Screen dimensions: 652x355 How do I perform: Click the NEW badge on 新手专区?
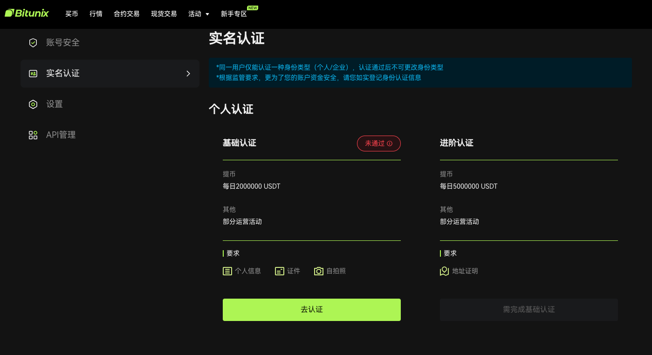click(x=253, y=8)
